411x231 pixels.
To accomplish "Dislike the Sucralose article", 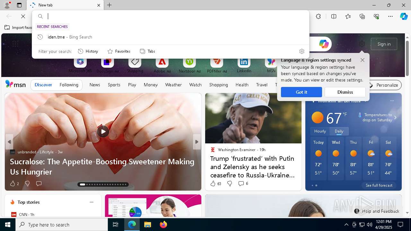I will [x=27, y=184].
